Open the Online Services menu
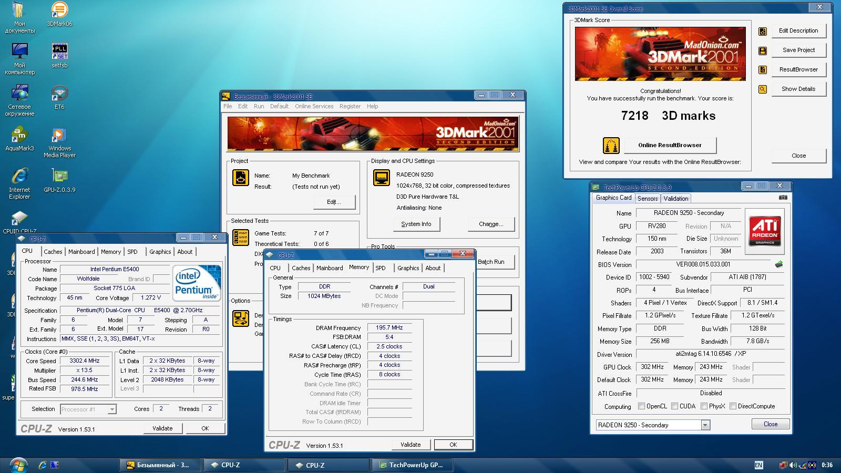Screen dimensions: 841x473 point(314,106)
